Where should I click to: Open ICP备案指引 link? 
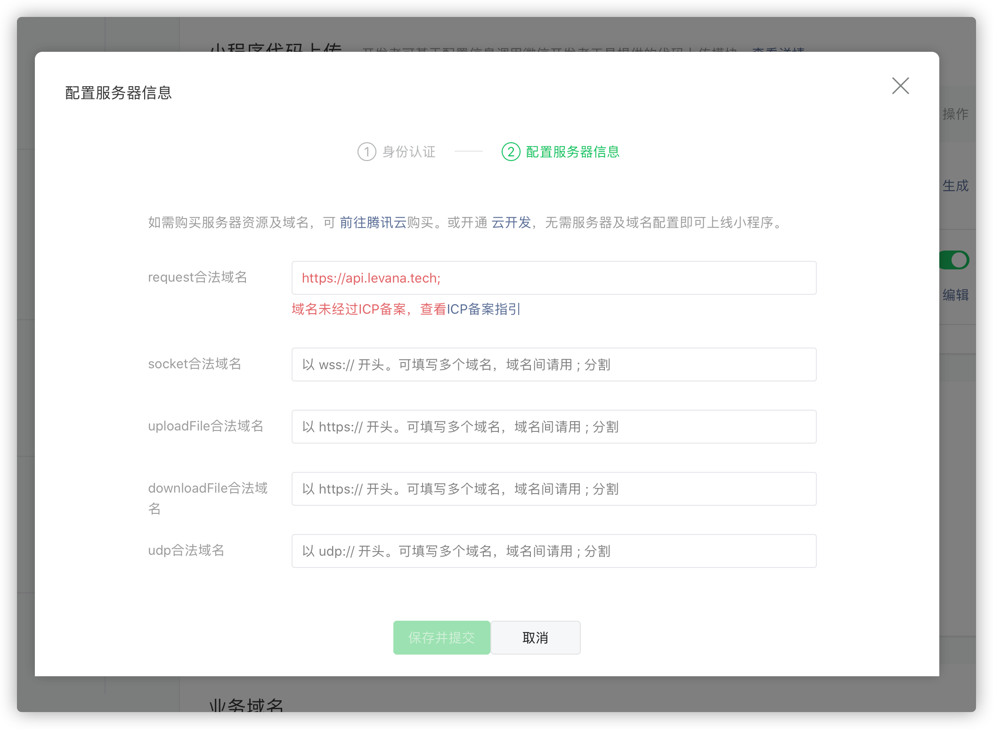pos(484,309)
